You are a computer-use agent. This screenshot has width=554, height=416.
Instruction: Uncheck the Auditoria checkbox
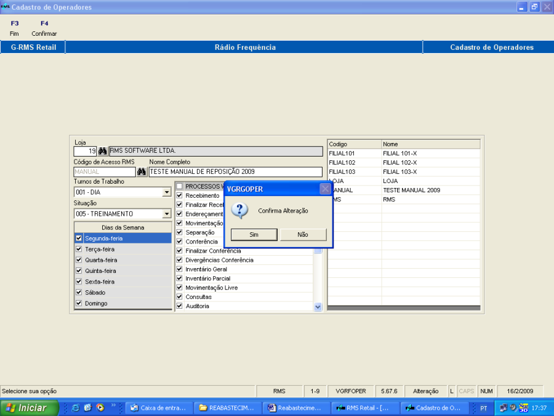coord(180,306)
